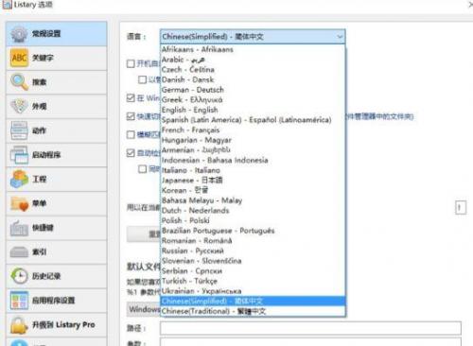Toggle the unchecked 模糊匹 checkbox
This screenshot has width=473, height=346.
(131, 135)
